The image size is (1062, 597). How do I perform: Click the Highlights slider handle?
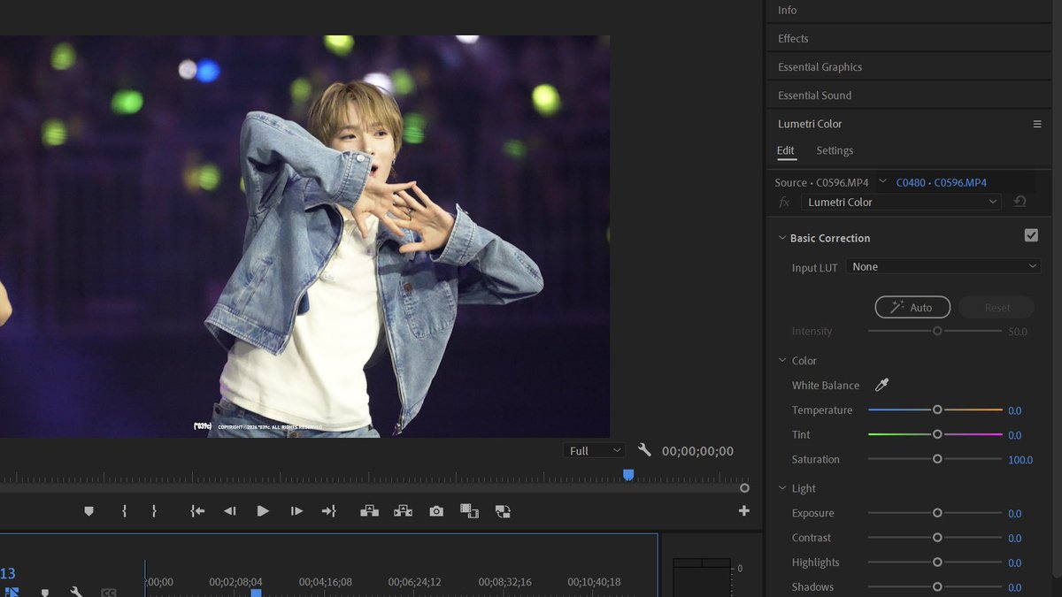coord(936,563)
